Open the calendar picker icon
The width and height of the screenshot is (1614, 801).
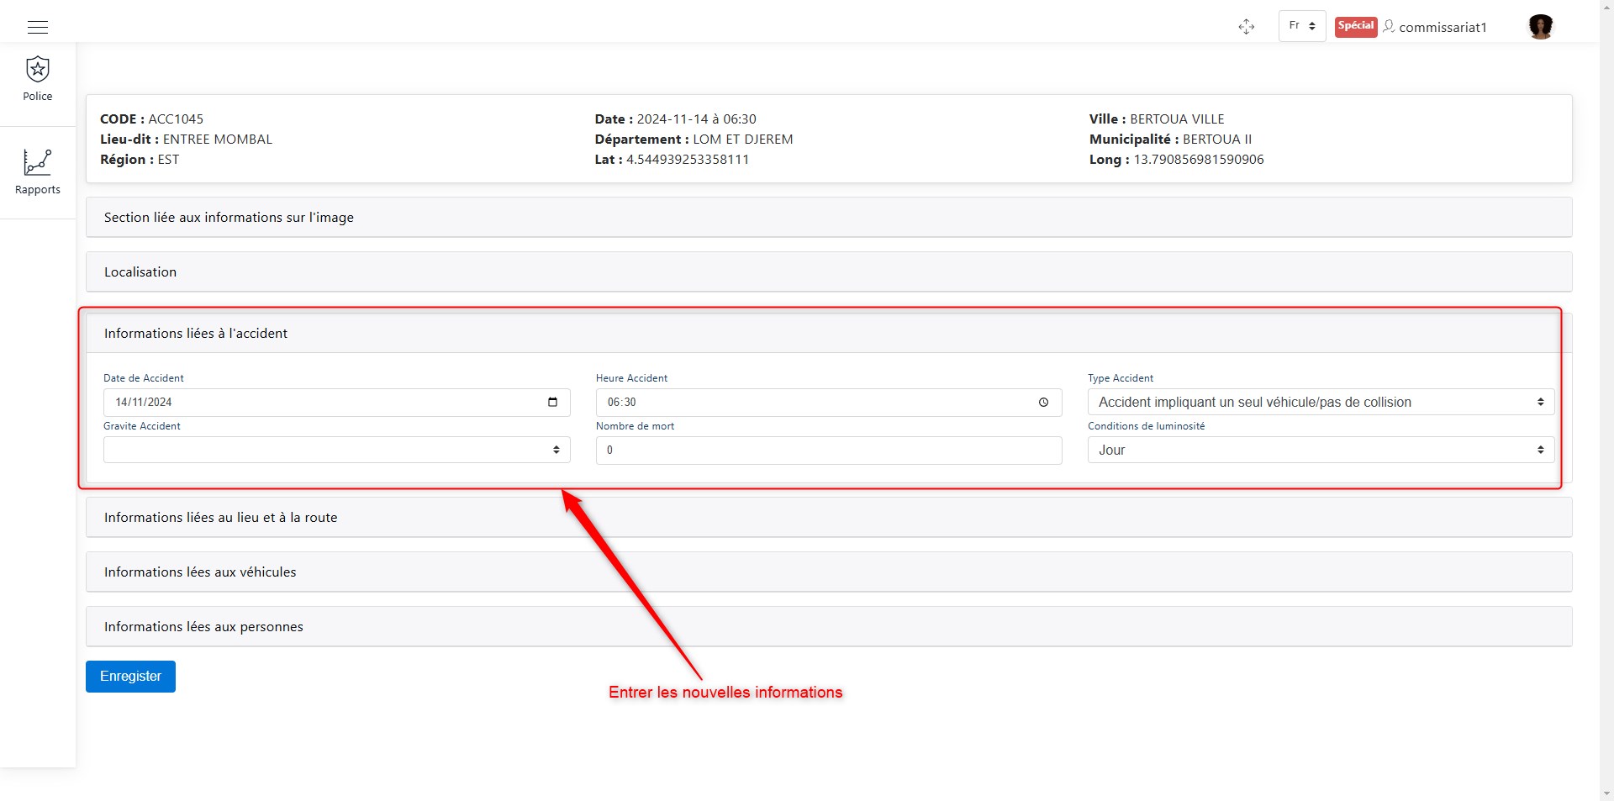[552, 402]
